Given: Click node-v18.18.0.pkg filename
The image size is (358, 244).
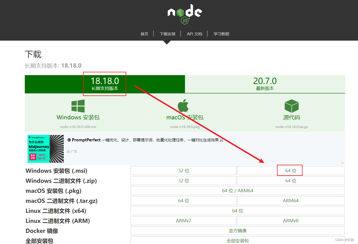Looking at the screenshot, I should click(x=185, y=127).
